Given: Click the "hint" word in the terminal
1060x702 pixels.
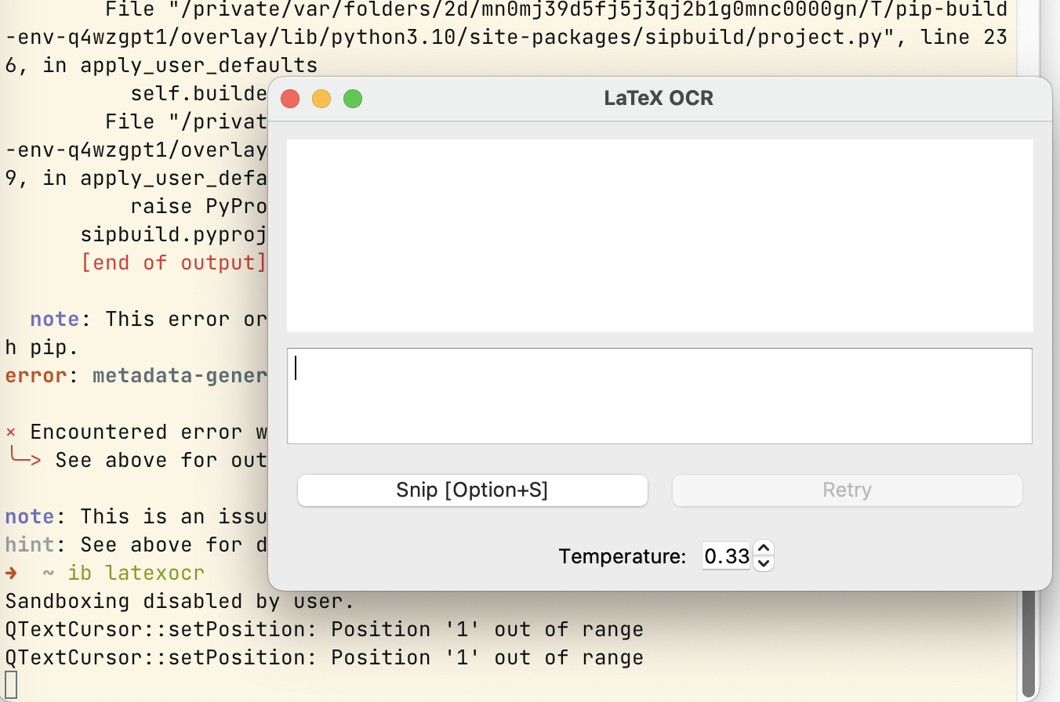Looking at the screenshot, I should [x=30, y=545].
